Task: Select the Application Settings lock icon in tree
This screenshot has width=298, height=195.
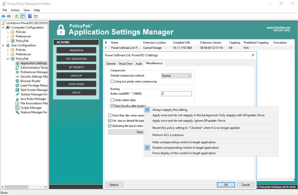Action: pos(17,63)
